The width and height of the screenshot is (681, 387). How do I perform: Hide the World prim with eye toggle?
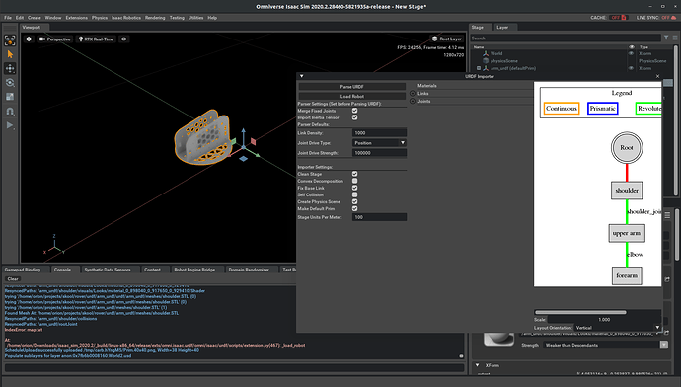(x=631, y=53)
